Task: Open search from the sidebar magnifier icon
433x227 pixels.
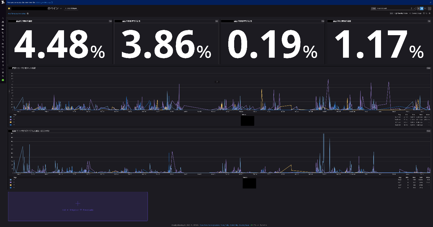Action: [3, 19]
